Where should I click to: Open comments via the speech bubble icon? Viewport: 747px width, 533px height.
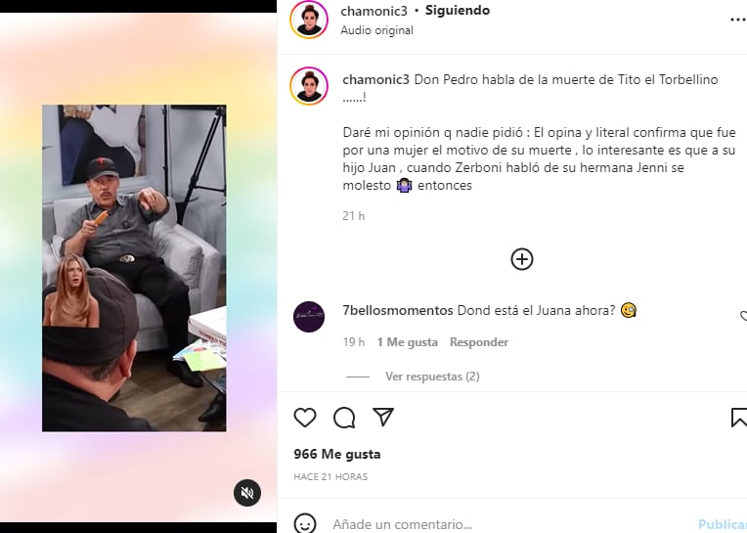pyautogui.click(x=344, y=418)
